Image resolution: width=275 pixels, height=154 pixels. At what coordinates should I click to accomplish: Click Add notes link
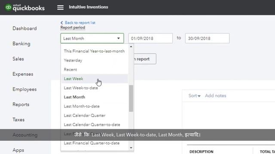[216, 96]
